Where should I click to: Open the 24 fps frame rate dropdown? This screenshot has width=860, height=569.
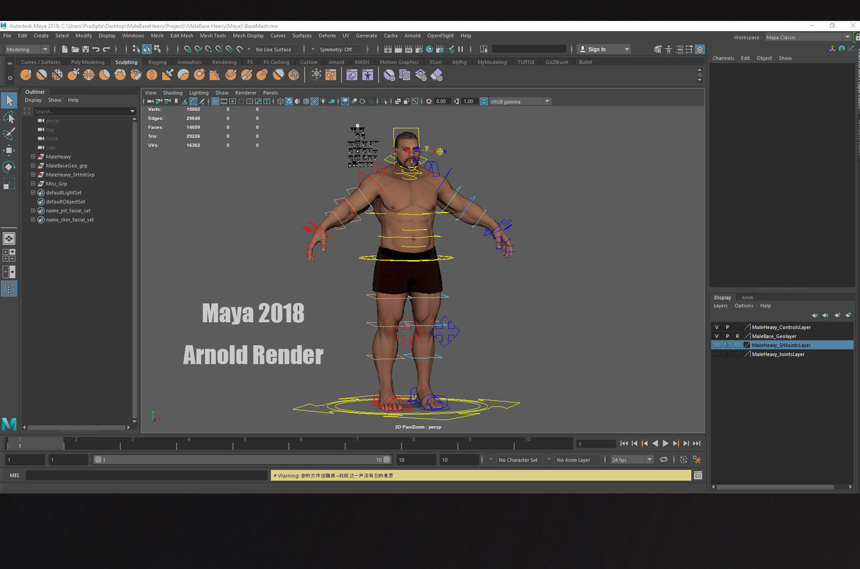pyautogui.click(x=632, y=460)
